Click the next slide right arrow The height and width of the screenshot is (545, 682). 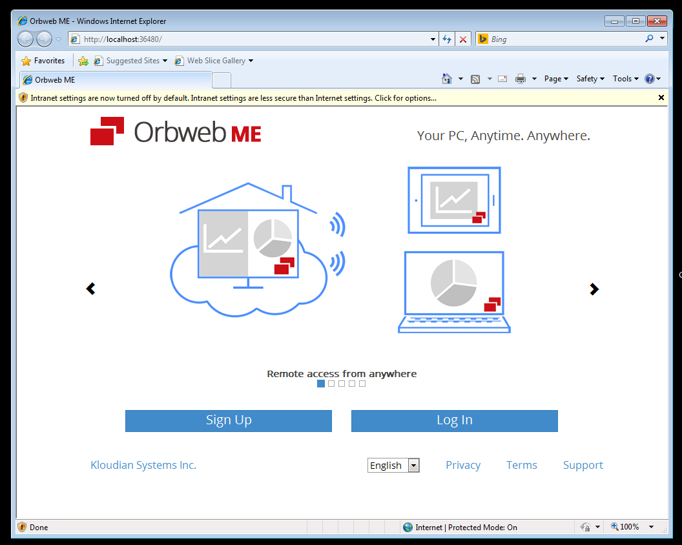click(x=594, y=289)
